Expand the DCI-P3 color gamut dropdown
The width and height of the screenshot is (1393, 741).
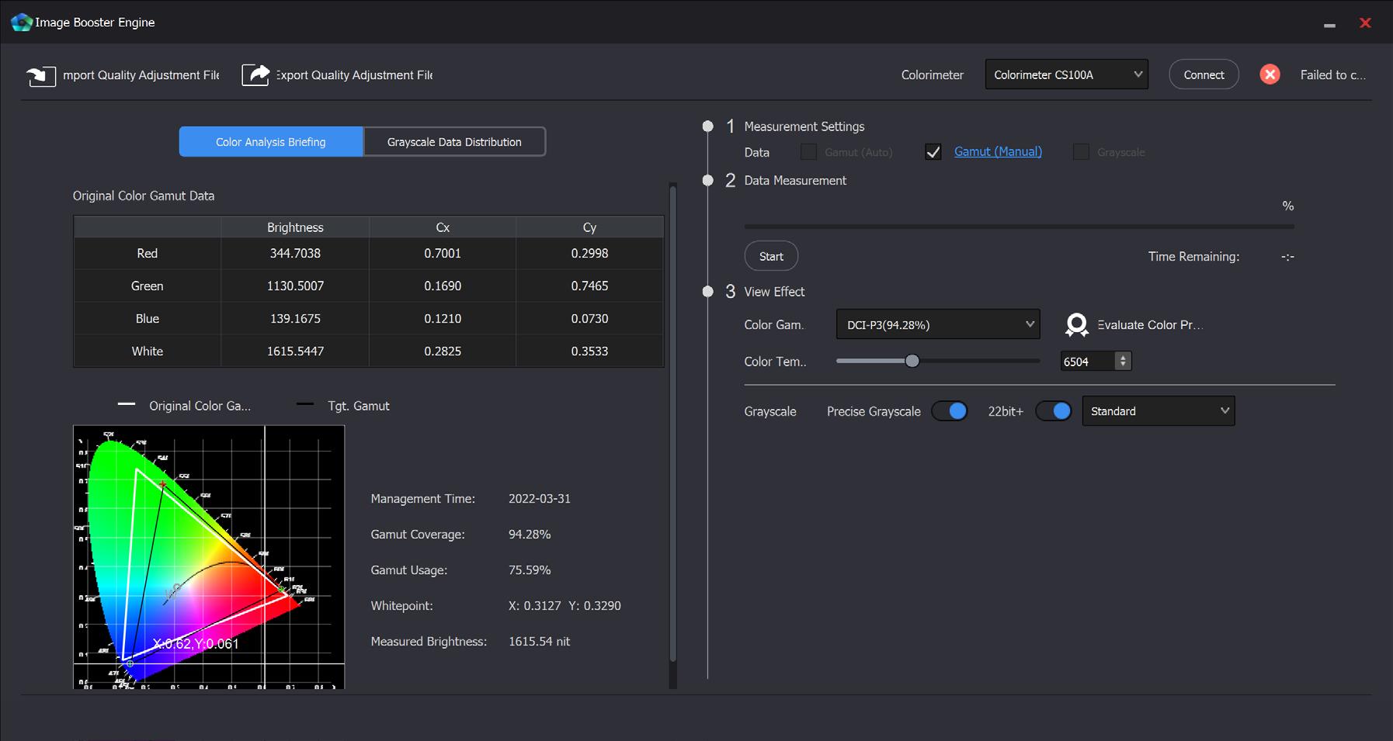(x=937, y=325)
